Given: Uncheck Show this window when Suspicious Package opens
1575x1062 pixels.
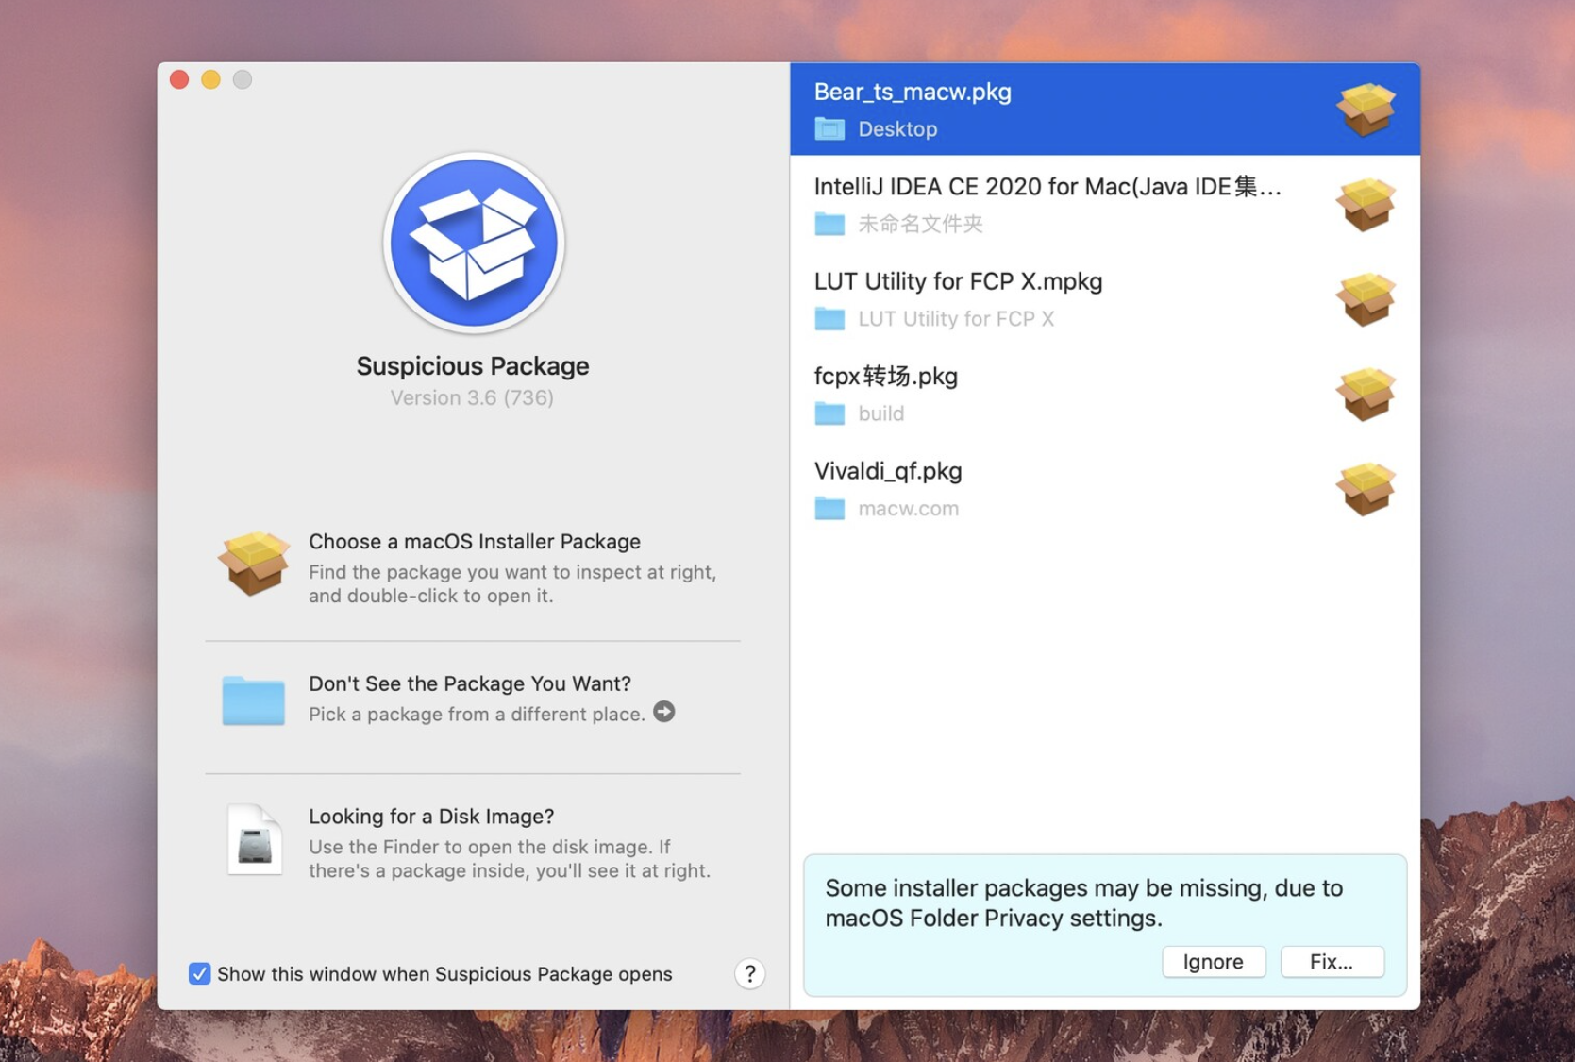Looking at the screenshot, I should pyautogui.click(x=199, y=973).
